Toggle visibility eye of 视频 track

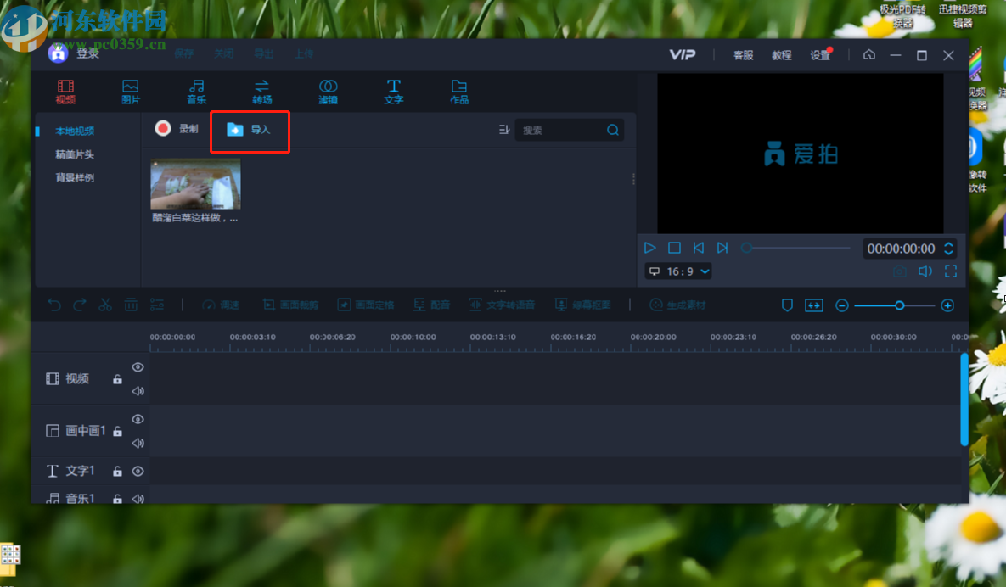(x=138, y=367)
